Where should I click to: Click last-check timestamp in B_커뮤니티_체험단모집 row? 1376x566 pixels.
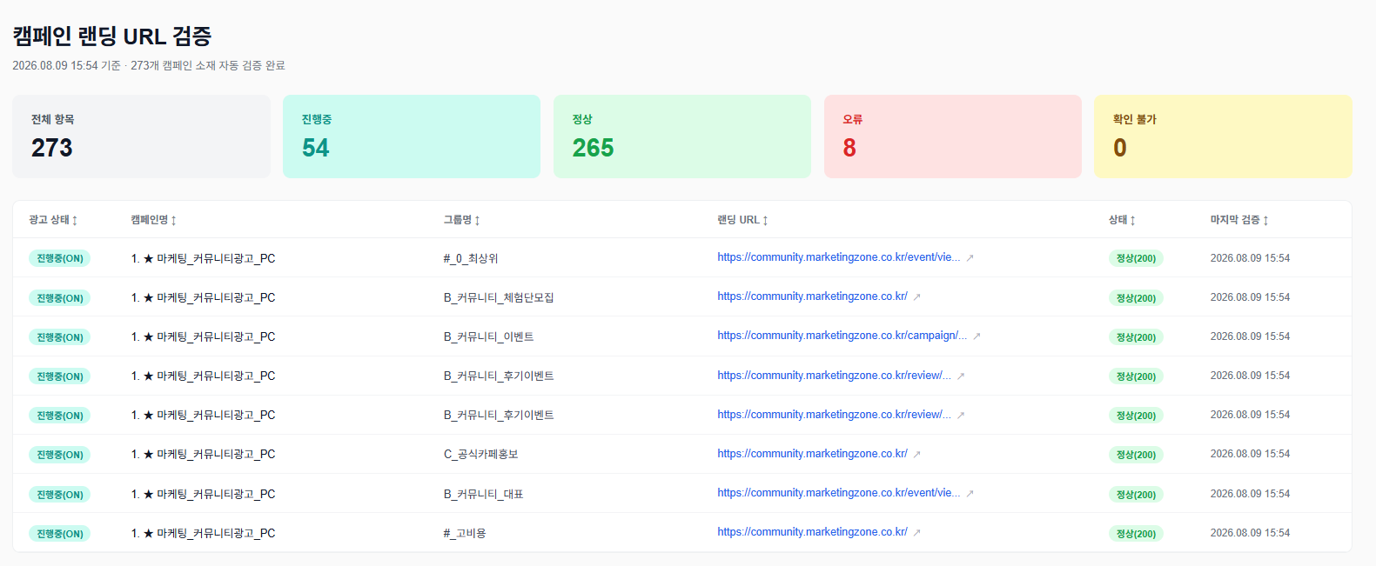tap(1250, 297)
